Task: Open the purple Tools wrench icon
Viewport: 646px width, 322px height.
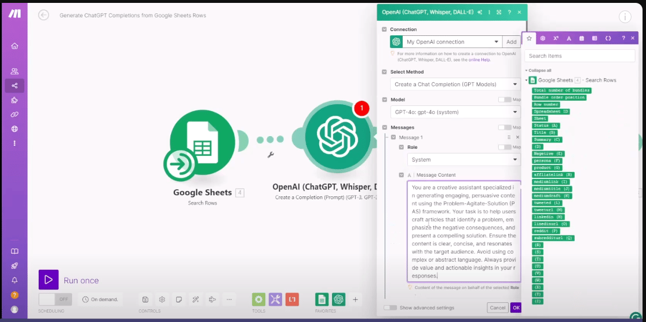Action: (x=275, y=299)
